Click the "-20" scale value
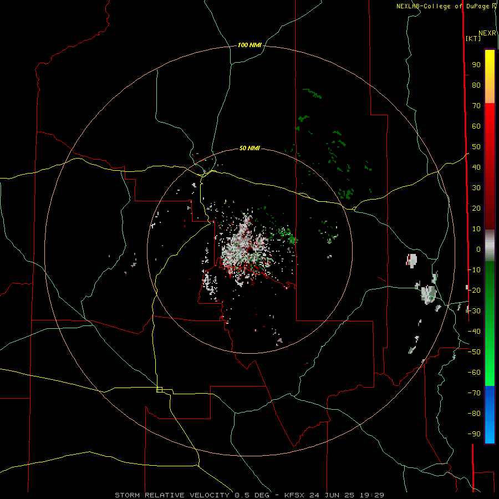This screenshot has width=499, height=499. click(474, 290)
